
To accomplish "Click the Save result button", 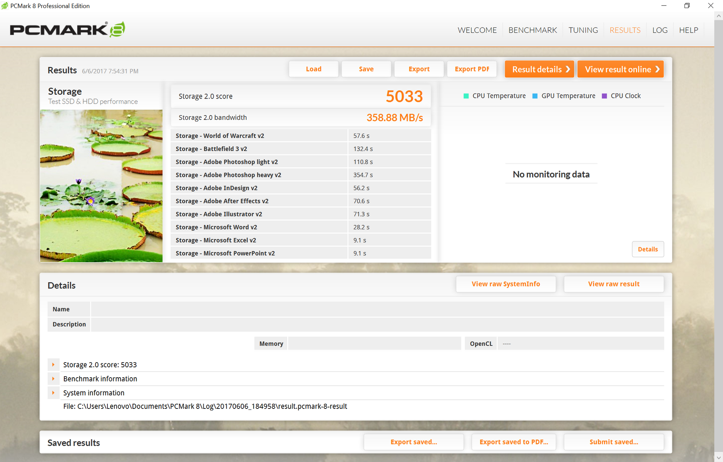I will [x=366, y=69].
